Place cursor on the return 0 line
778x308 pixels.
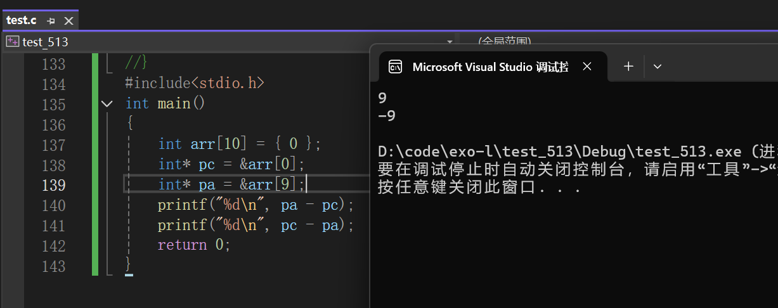pyautogui.click(x=194, y=245)
